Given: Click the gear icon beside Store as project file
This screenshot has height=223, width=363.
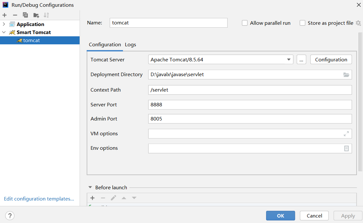Looking at the screenshot, I should [x=359, y=23].
